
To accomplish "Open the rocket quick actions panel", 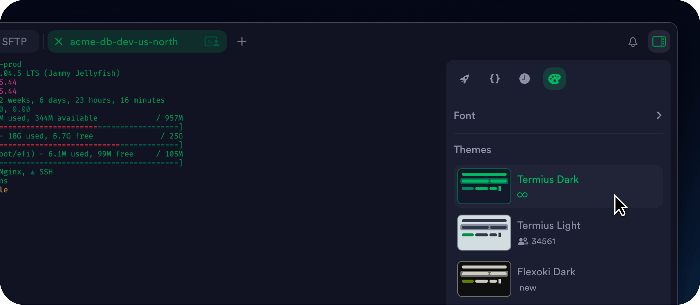I will pos(465,79).
